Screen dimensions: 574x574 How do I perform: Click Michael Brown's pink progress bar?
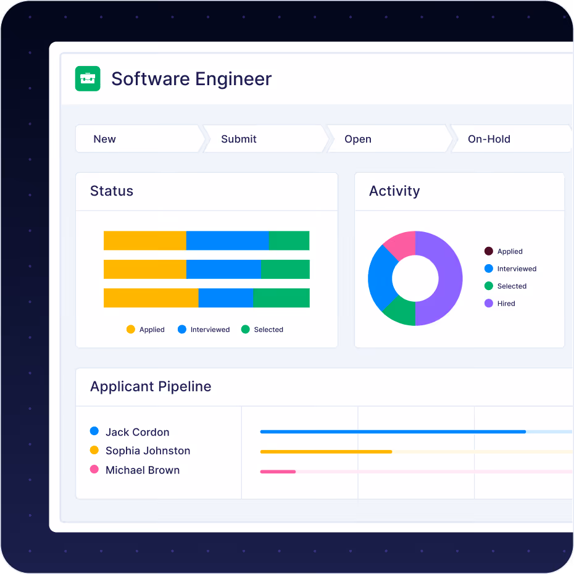tap(278, 472)
